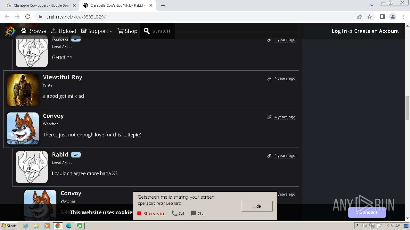Share this page icon

coord(359,17)
